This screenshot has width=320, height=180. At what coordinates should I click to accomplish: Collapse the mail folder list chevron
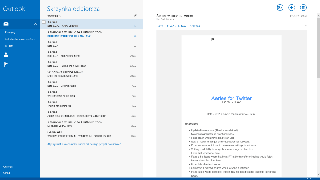pos(35,24)
